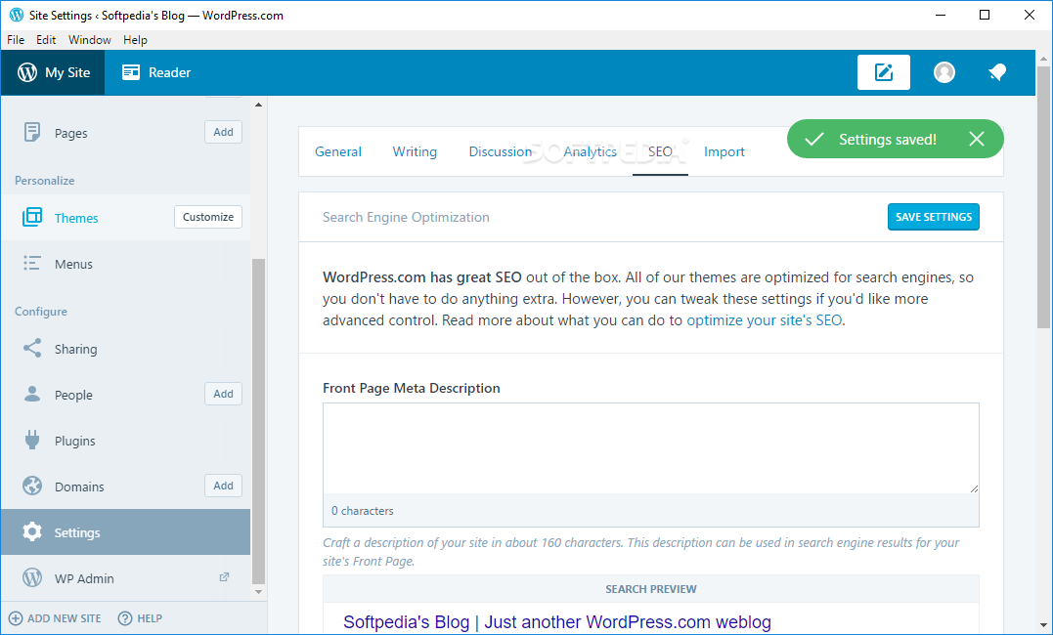Click the Domains globe icon

pos(31,486)
